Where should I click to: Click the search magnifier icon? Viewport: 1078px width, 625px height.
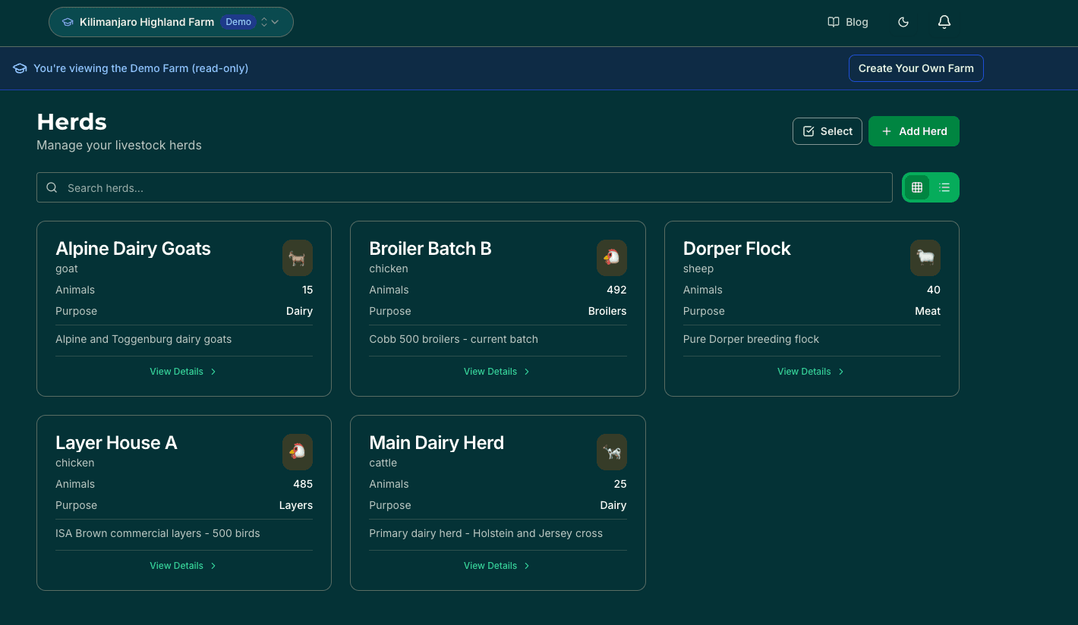click(x=52, y=187)
